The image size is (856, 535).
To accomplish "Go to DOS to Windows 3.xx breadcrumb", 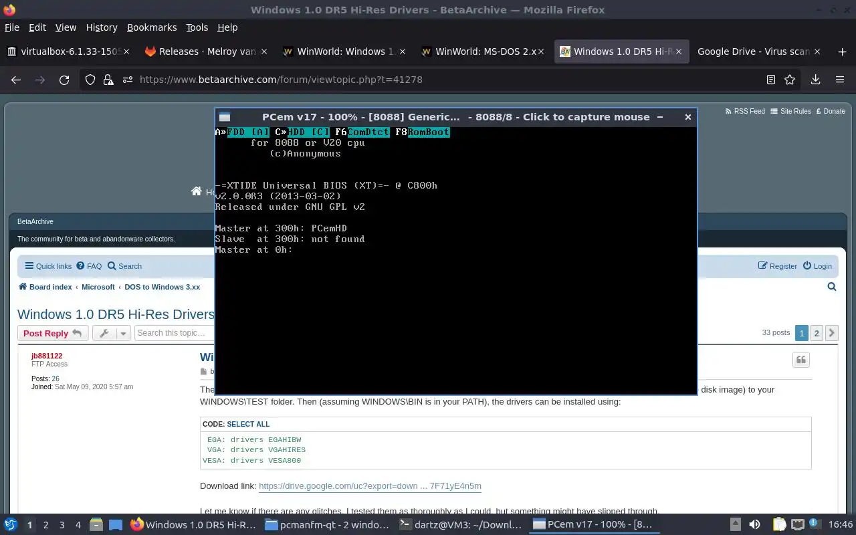I will (x=162, y=287).
